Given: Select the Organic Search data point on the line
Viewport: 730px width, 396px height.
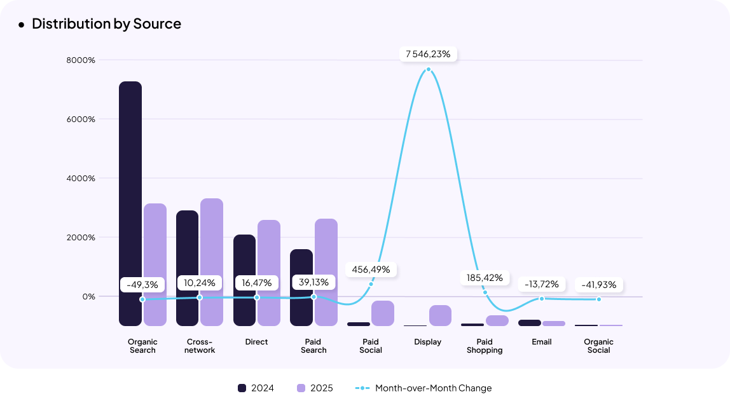Looking at the screenshot, I should tap(142, 298).
